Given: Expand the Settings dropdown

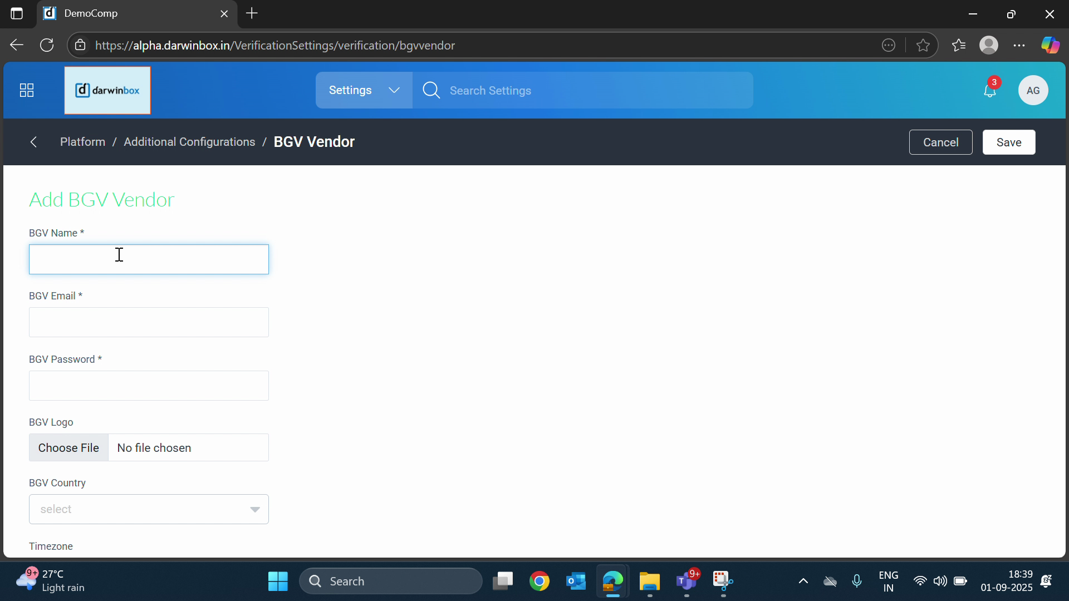Looking at the screenshot, I should click(364, 90).
